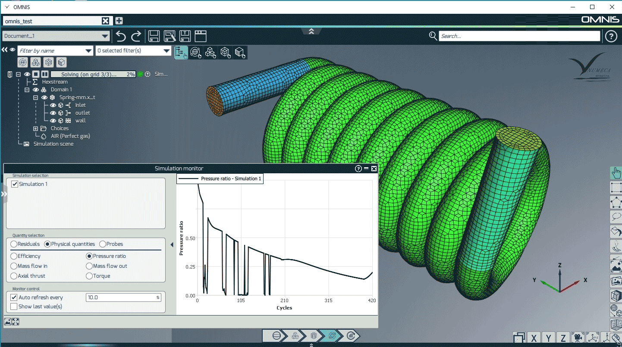Click the save-as icon with a pencil
The width and height of the screenshot is (622, 347).
[170, 36]
